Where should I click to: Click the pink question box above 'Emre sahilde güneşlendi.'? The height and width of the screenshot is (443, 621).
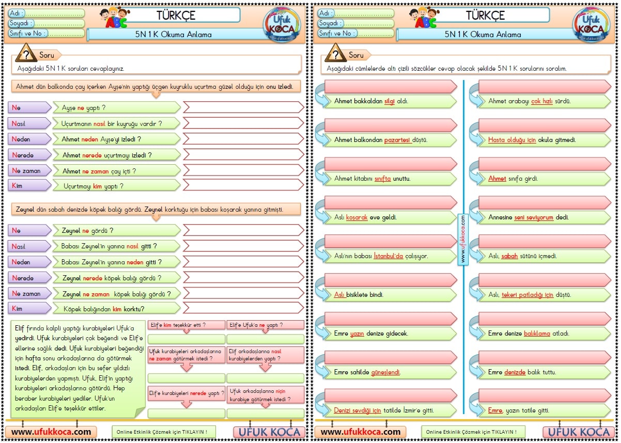(x=390, y=357)
